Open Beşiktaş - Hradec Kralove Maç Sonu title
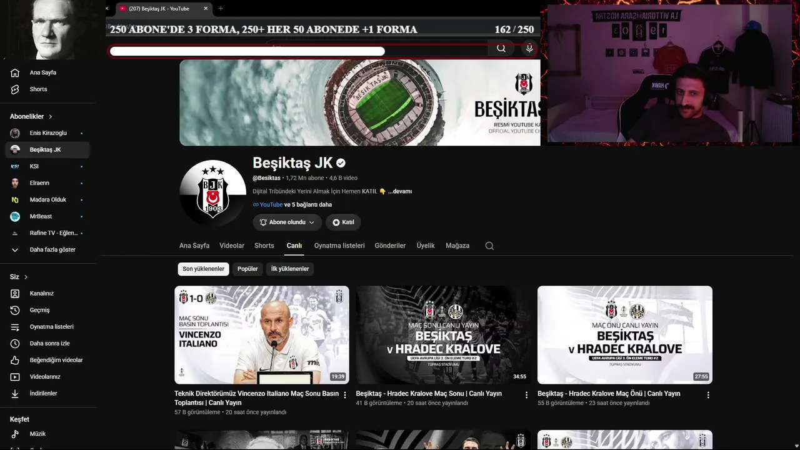The image size is (800, 450). (429, 394)
